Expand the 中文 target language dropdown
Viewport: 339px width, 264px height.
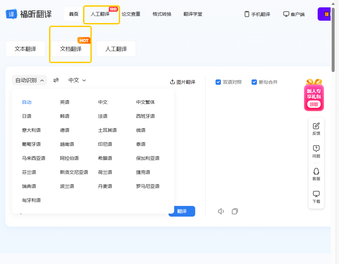click(x=77, y=80)
